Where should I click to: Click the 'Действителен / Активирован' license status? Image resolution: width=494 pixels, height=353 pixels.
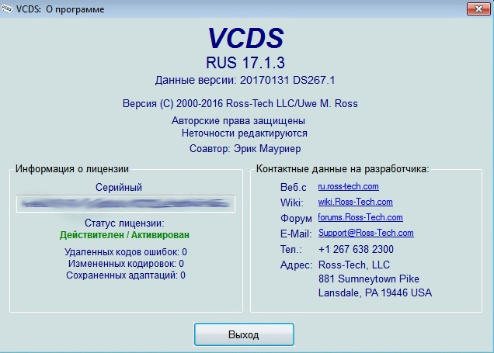pyautogui.click(x=124, y=235)
